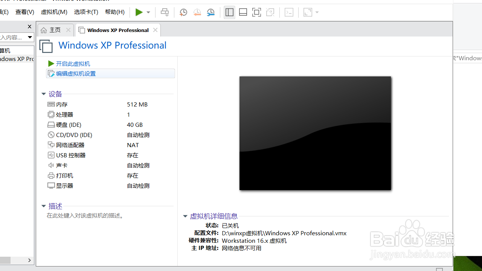Click the description text field 在此处键入对该虚拟机的描述
Screen dimensions: 482x271
click(x=85, y=216)
